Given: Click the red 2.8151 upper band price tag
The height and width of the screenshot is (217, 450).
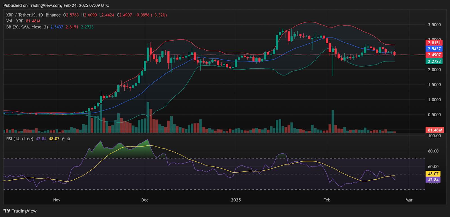Looking at the screenshot, I should pyautogui.click(x=434, y=43).
